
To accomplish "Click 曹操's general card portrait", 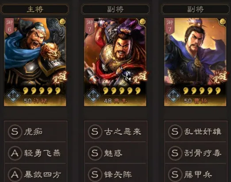I will pos(195,62).
